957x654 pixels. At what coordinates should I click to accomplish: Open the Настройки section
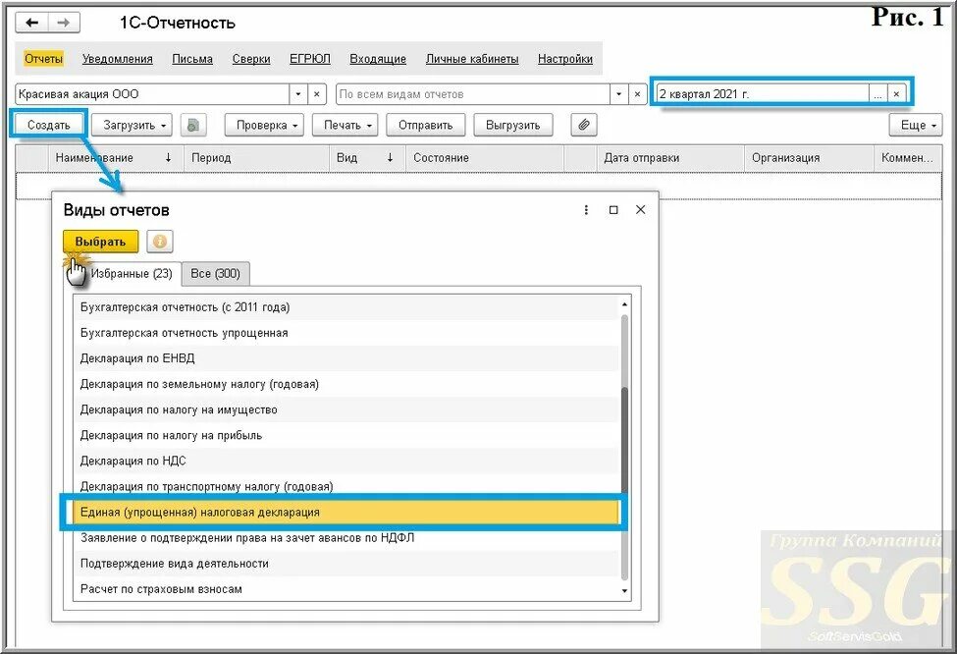pyautogui.click(x=565, y=59)
